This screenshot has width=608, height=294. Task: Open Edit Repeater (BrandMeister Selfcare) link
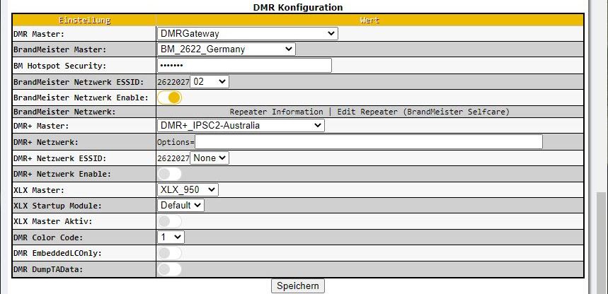click(x=423, y=112)
